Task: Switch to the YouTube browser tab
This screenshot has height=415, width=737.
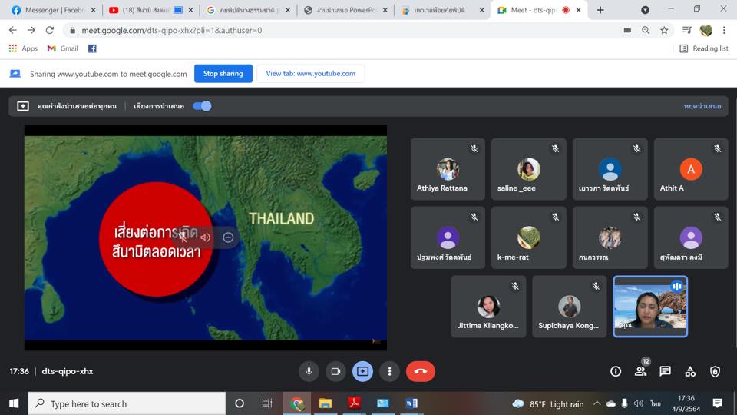Action: [x=150, y=10]
